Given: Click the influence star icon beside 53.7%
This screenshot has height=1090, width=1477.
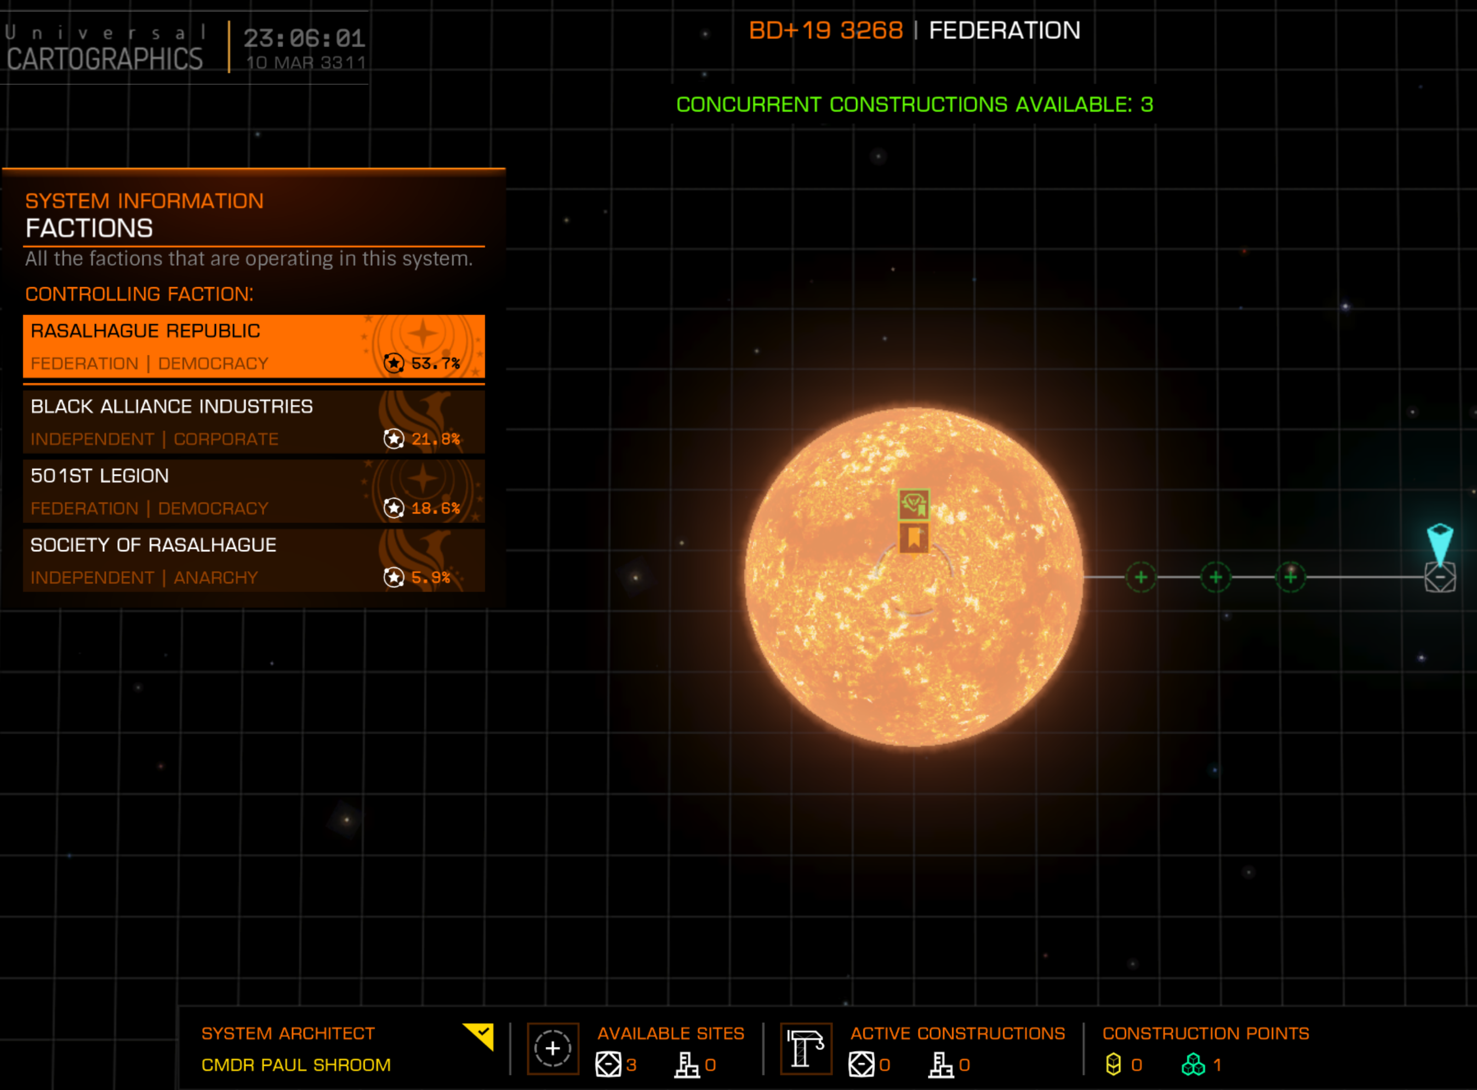Looking at the screenshot, I should tap(394, 363).
